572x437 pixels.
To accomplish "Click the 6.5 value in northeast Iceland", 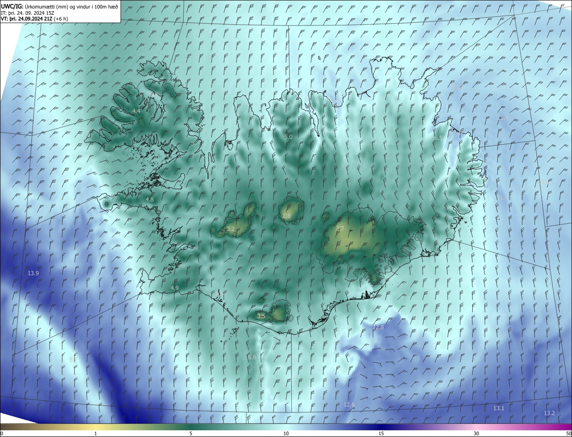I will tap(438, 138).
